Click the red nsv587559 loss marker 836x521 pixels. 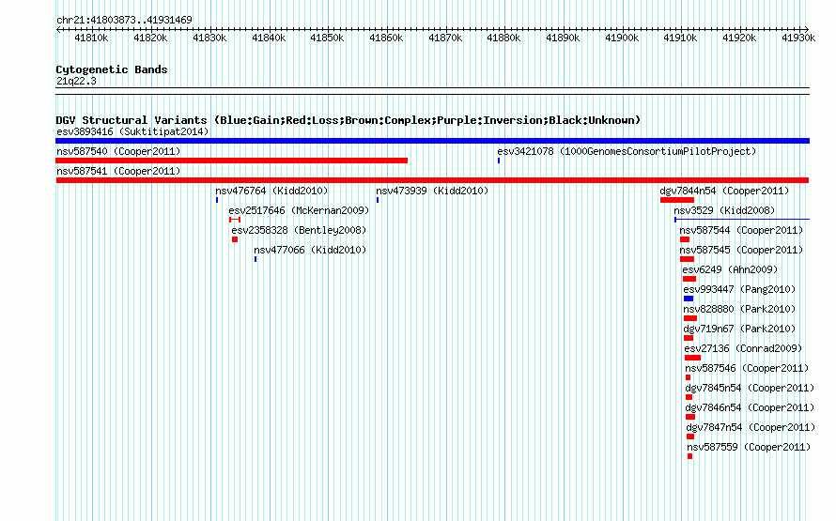point(689,456)
